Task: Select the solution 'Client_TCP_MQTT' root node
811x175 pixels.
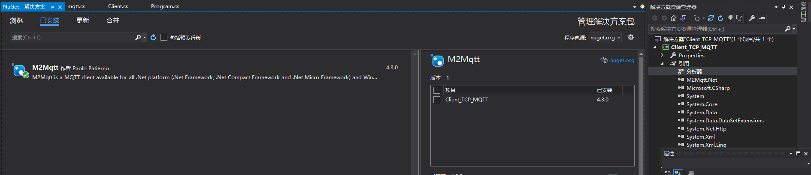Action: (x=718, y=39)
